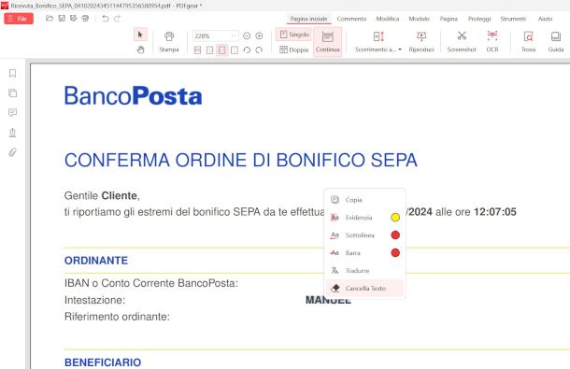This screenshot has width=570, height=369.
Task: Switch to Pagina tab
Action: (449, 19)
